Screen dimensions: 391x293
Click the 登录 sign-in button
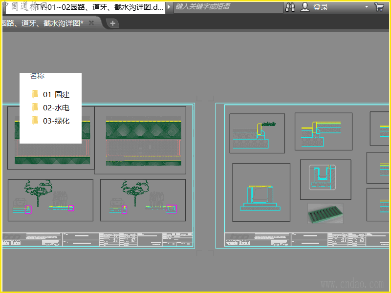point(321,7)
